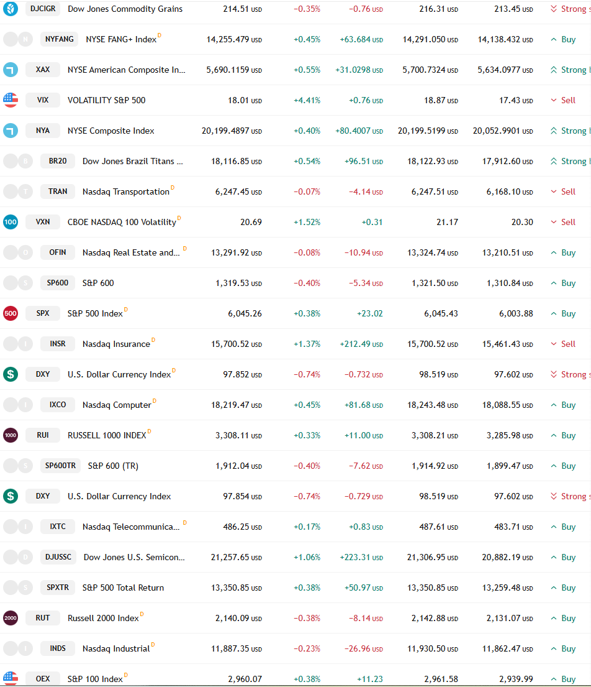Click the green dollar icon beside 97.854 USD

click(11, 496)
